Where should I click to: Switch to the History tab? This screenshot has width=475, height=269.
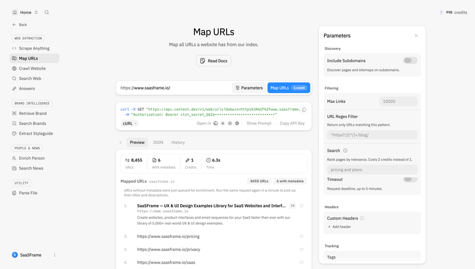(x=178, y=142)
